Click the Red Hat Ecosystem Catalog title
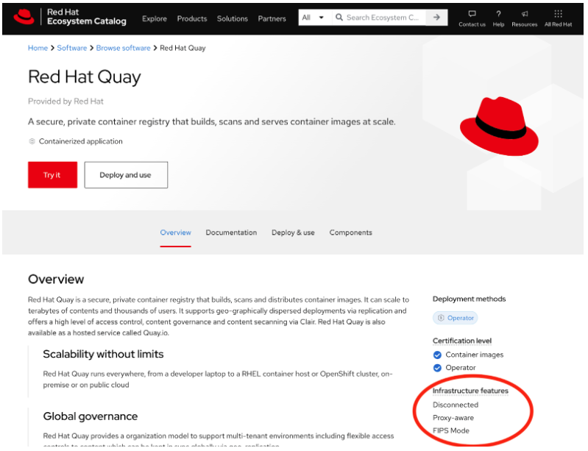 (x=87, y=17)
